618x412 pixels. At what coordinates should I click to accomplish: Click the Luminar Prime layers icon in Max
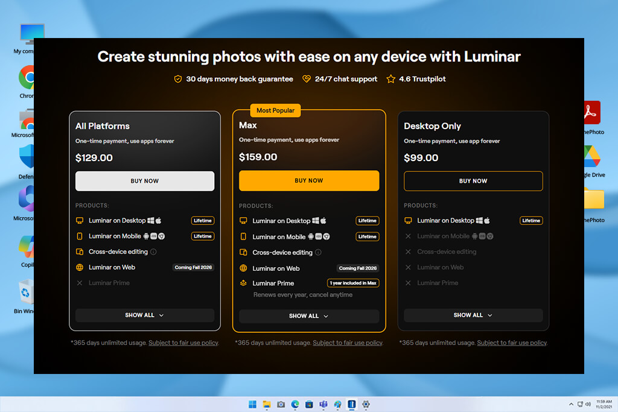coord(243,283)
